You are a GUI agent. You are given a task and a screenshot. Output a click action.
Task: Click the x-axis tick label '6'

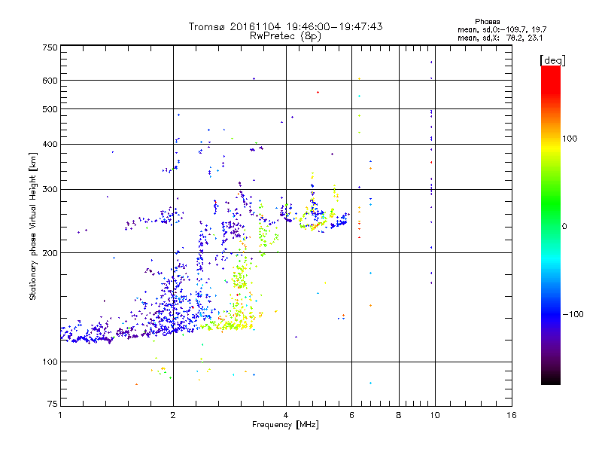(x=351, y=415)
